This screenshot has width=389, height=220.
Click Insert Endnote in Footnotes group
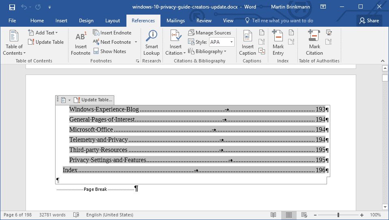[x=112, y=32]
